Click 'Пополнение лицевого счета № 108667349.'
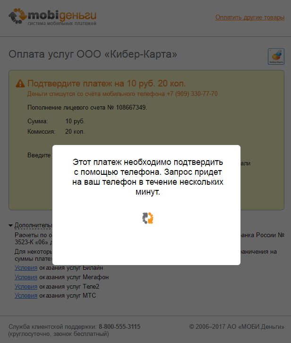 pos(87,107)
